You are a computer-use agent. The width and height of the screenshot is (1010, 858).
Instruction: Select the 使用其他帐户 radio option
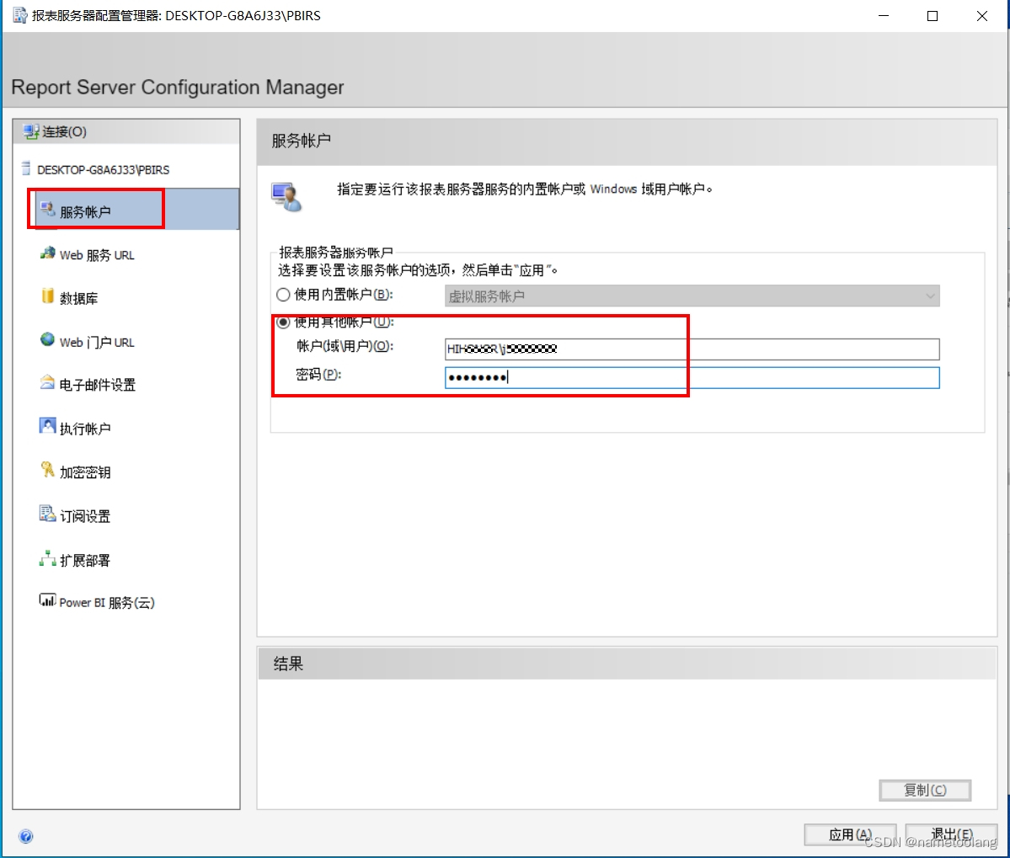(283, 322)
